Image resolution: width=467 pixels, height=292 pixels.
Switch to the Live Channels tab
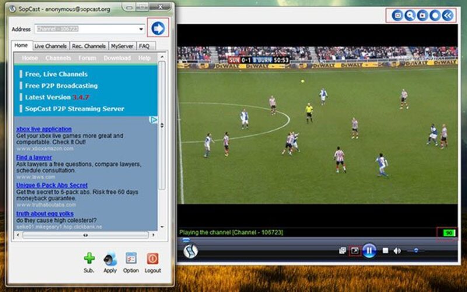[x=50, y=46]
